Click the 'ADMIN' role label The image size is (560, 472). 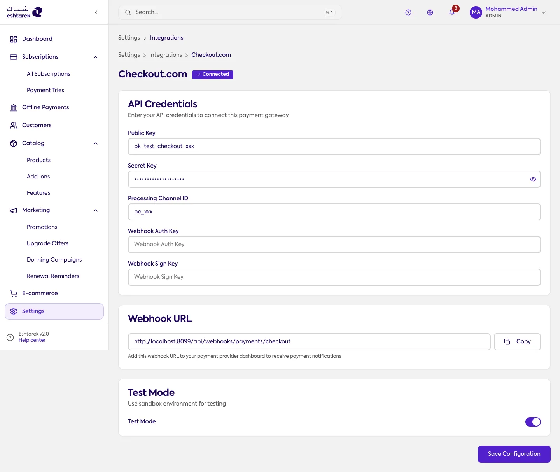point(493,16)
